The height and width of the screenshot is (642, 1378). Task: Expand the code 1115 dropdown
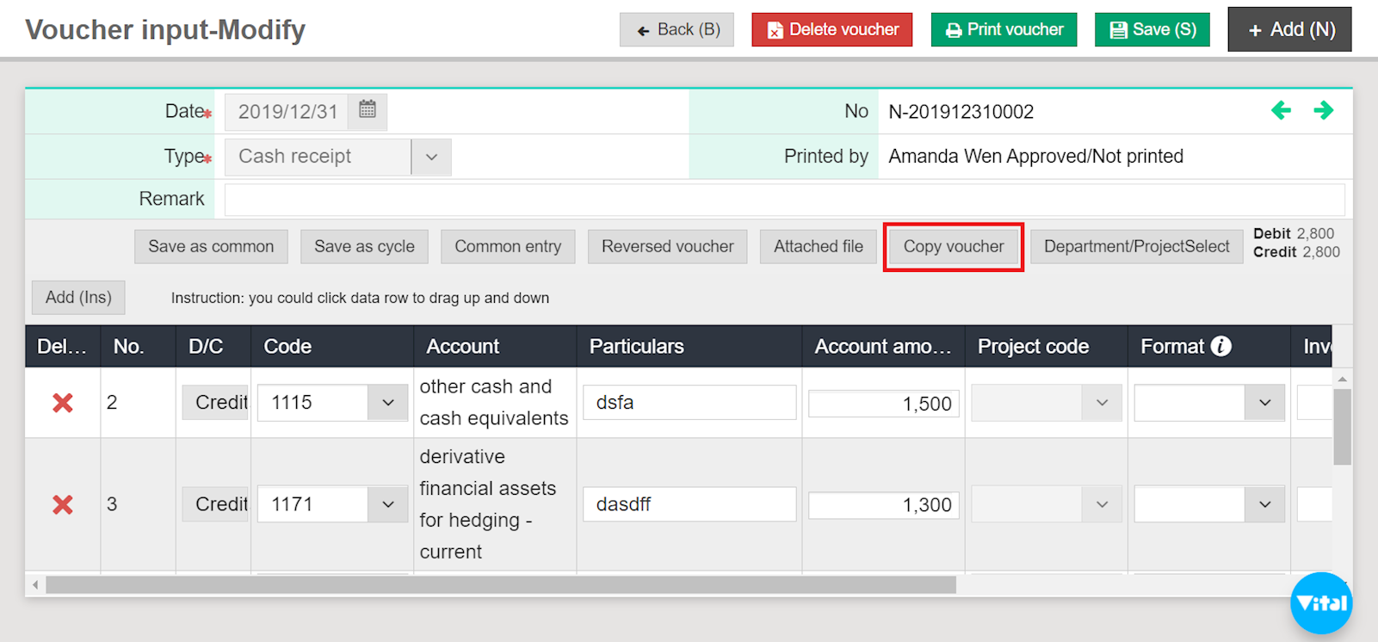pos(388,403)
